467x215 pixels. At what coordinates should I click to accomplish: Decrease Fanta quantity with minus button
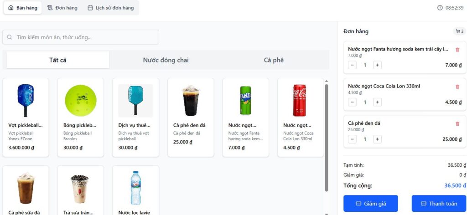[353, 65]
